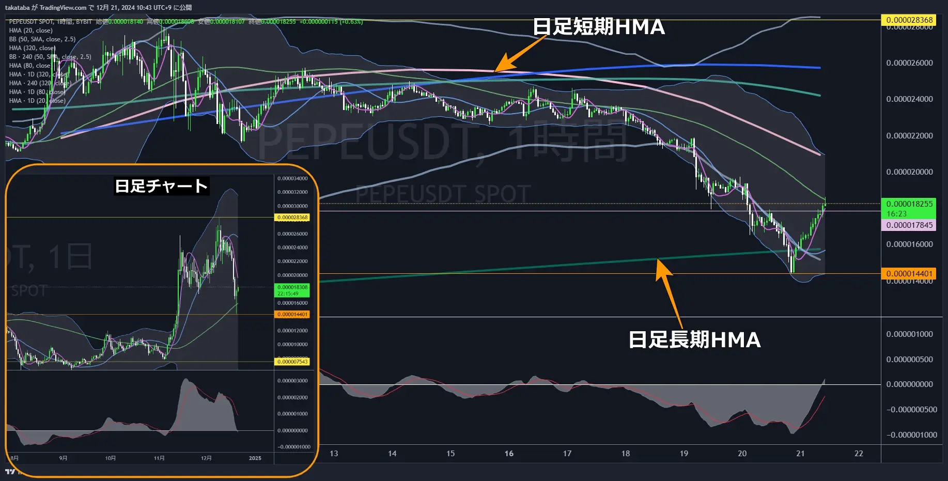Select the HMA · 1D (80, close) legend
The width and height of the screenshot is (948, 481).
tap(37, 92)
